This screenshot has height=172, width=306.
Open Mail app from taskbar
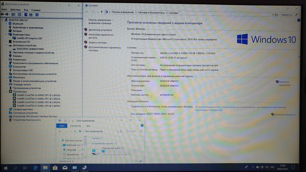65,168
